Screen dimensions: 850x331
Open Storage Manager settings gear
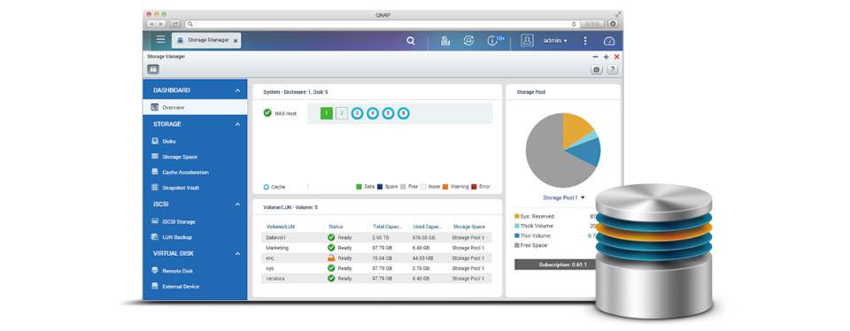[597, 69]
